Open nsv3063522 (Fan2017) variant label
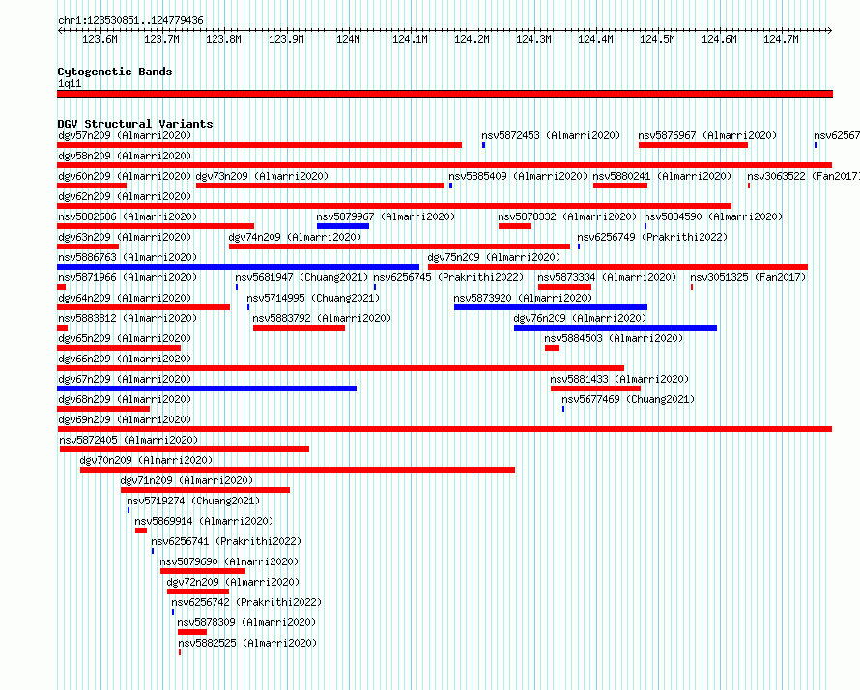The image size is (860, 690). click(x=804, y=176)
